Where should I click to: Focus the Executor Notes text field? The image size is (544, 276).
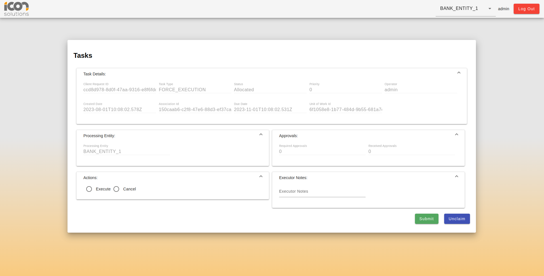(x=322, y=192)
